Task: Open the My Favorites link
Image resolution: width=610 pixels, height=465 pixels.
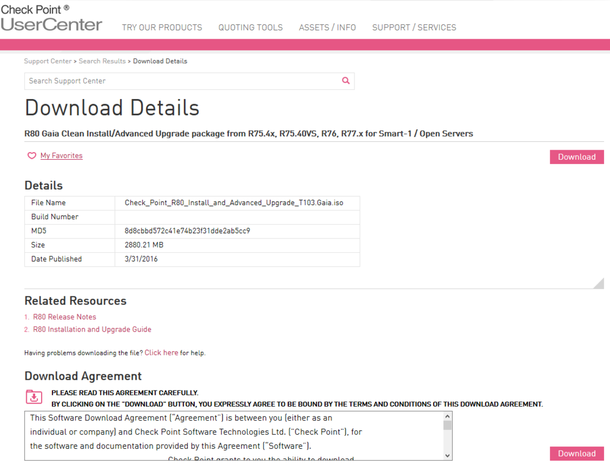Action: pos(61,156)
